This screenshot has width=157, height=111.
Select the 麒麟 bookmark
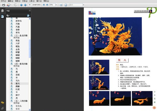click(18, 86)
